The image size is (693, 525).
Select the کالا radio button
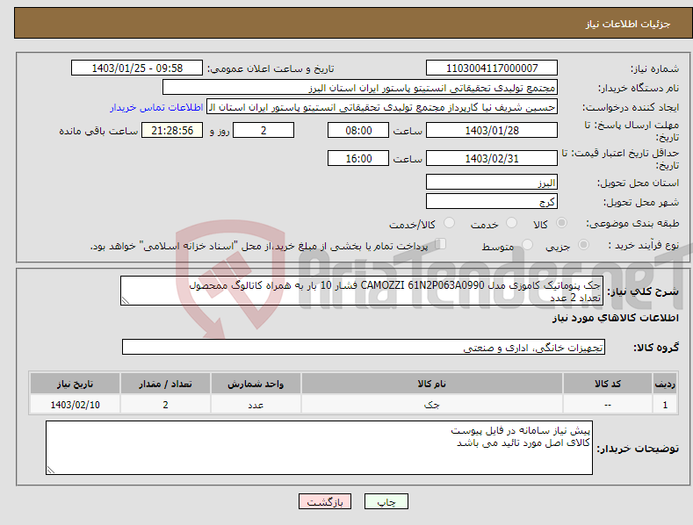pyautogui.click(x=561, y=223)
